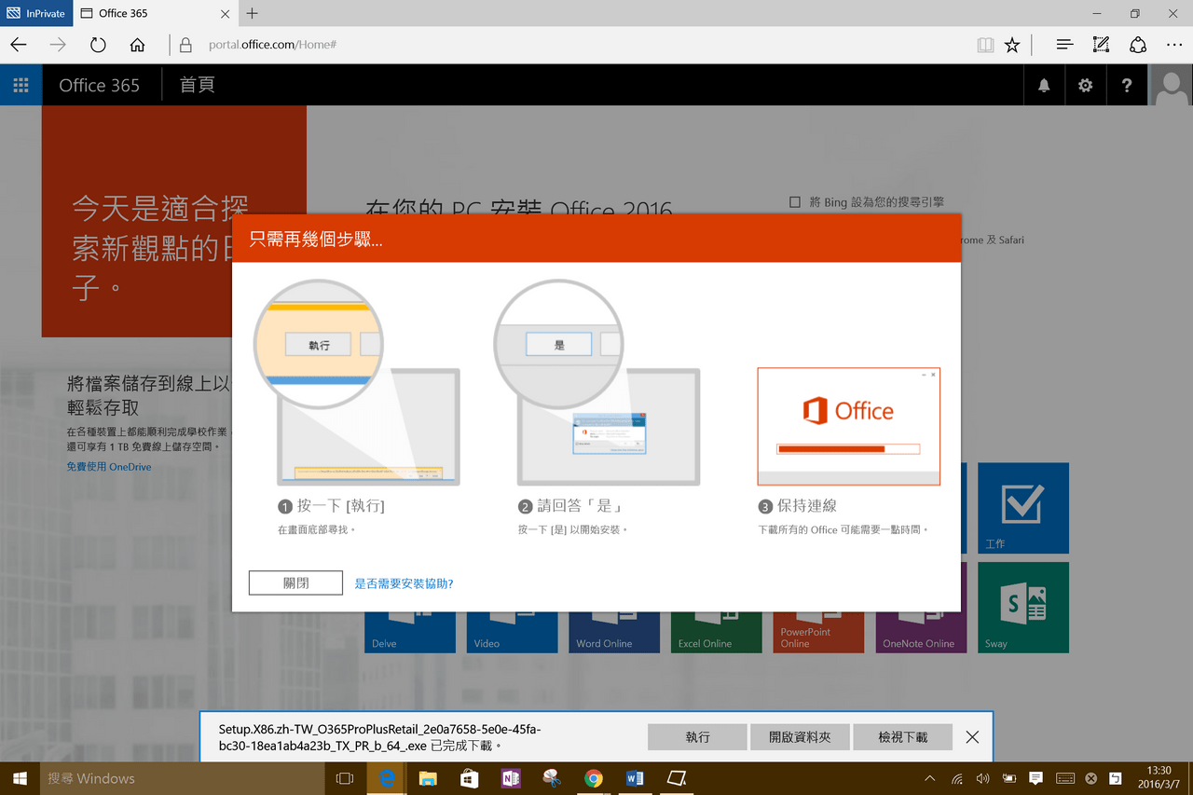Open the Windows Start menu
Image resolution: width=1193 pixels, height=795 pixels.
[21, 778]
